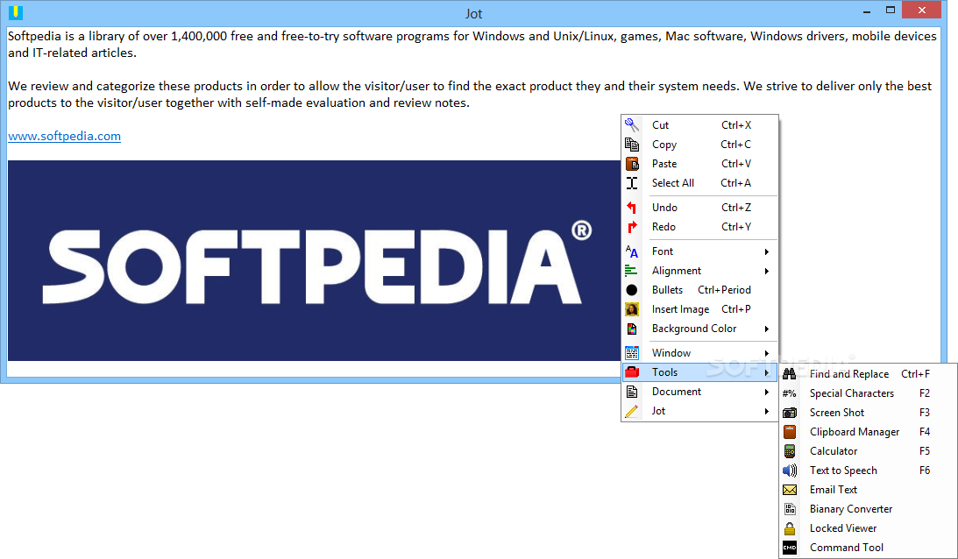Image resolution: width=958 pixels, height=559 pixels.
Task: Choose the Bullets menu entry
Action: click(699, 290)
